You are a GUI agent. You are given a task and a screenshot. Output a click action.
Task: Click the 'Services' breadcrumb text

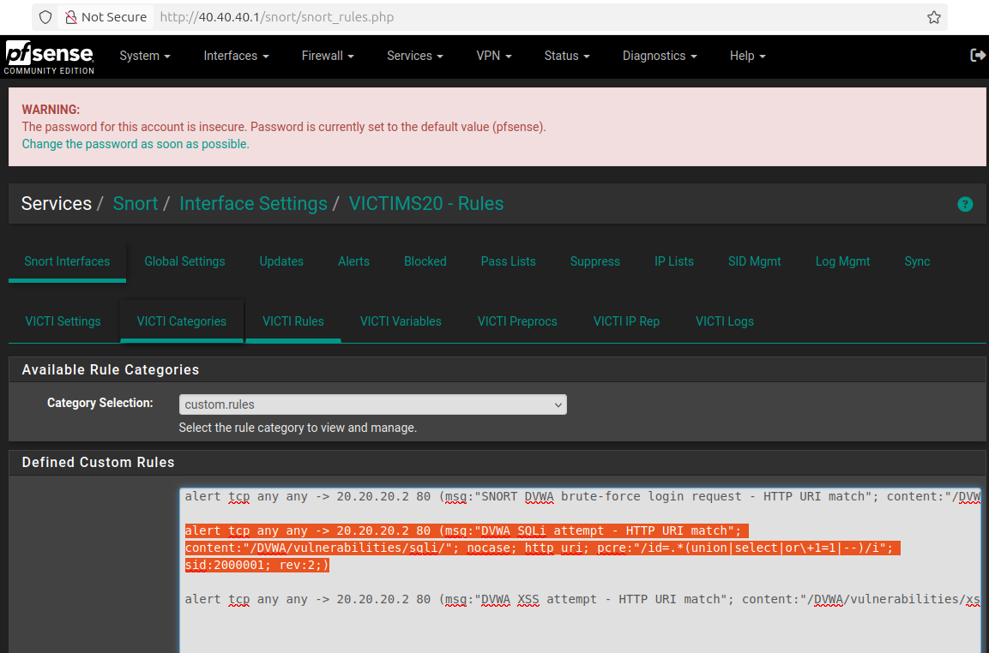tap(56, 204)
